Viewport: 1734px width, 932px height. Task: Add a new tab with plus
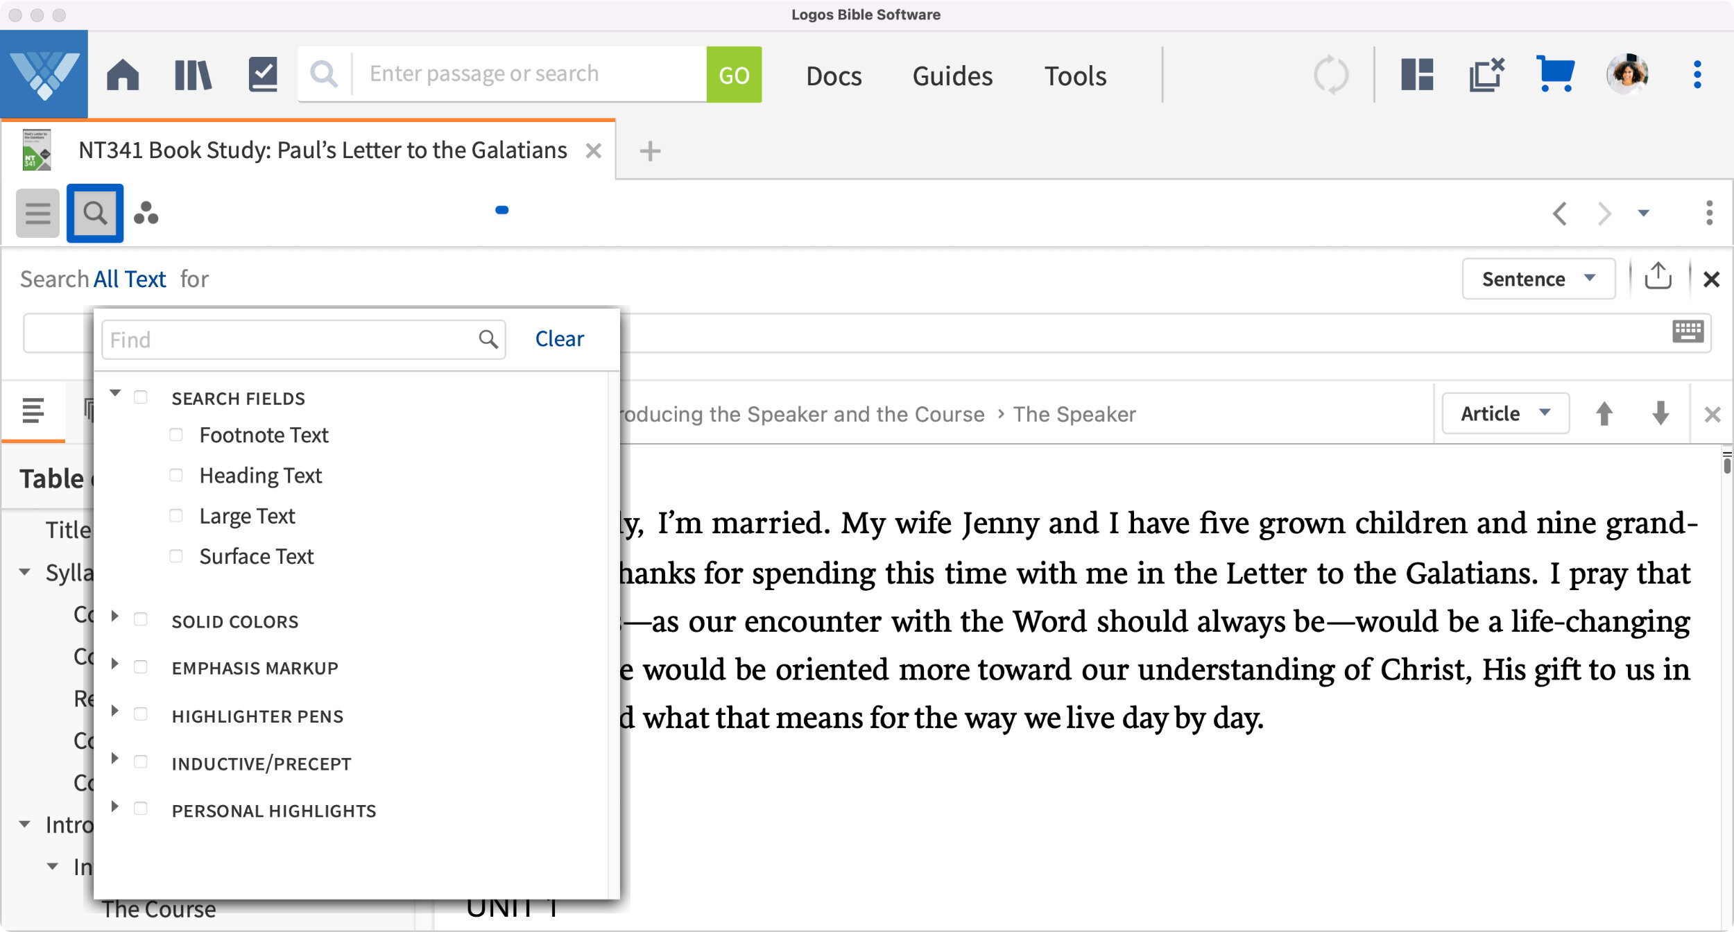[650, 150]
